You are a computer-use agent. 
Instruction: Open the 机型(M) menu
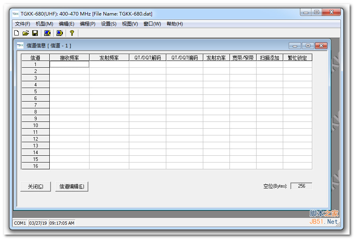pyautogui.click(x=44, y=24)
